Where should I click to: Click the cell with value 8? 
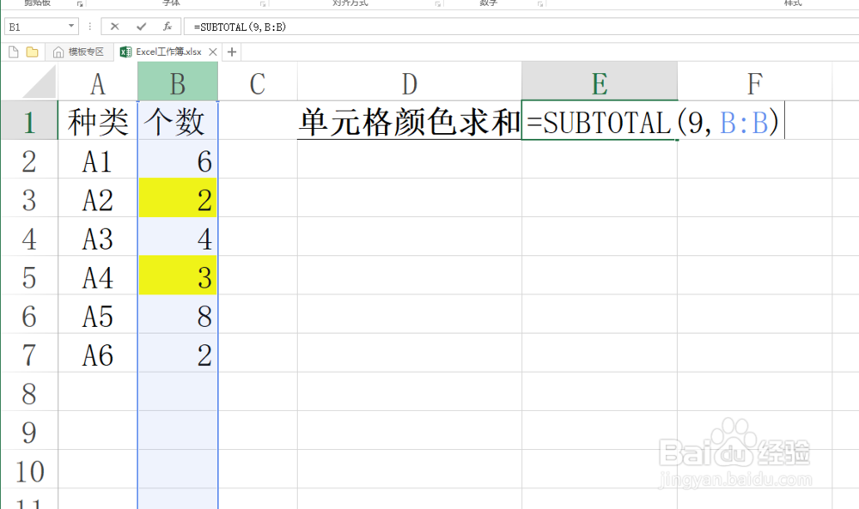[x=178, y=315]
